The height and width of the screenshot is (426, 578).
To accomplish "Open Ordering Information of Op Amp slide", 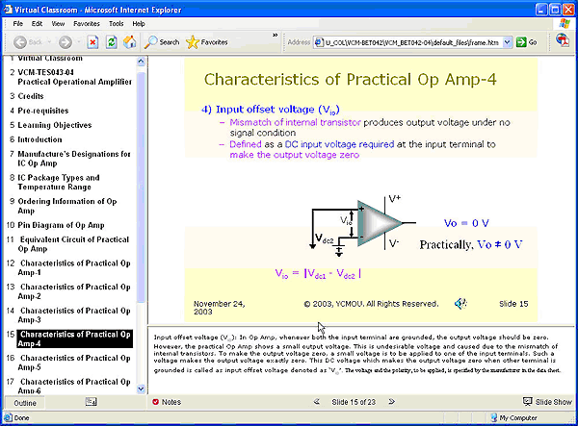I will tap(67, 206).
